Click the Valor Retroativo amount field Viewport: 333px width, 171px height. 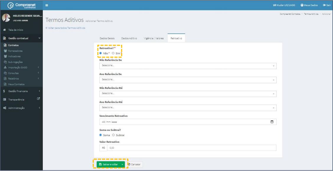[192, 148]
